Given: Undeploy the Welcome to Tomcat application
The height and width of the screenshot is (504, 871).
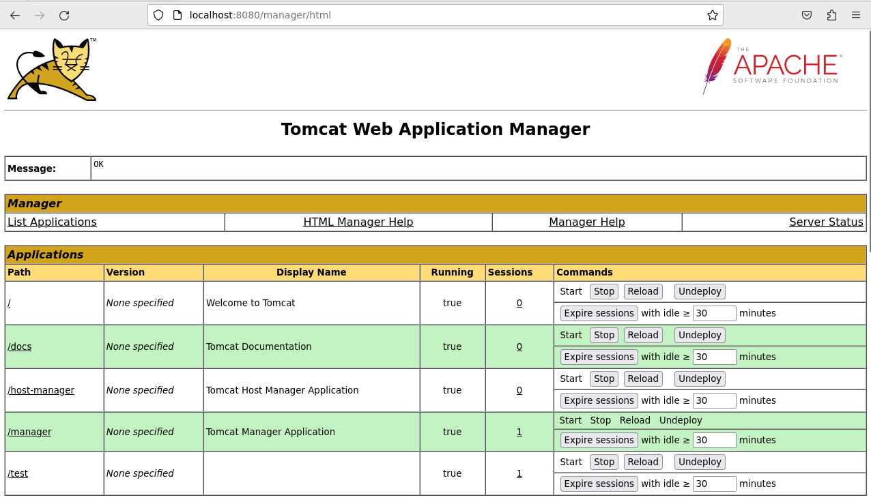Looking at the screenshot, I should (x=700, y=291).
